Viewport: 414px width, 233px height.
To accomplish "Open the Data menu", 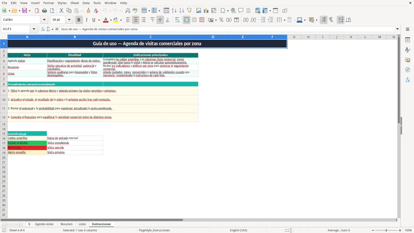I will [x=86, y=3].
